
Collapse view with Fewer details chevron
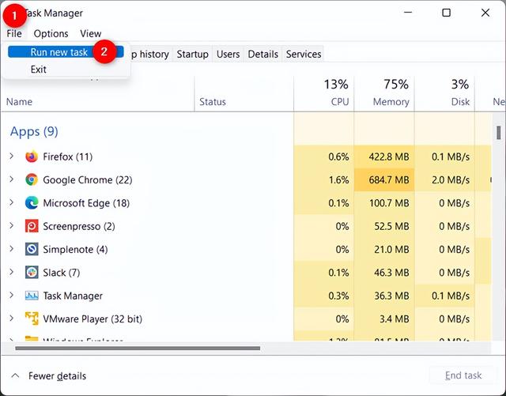click(15, 375)
